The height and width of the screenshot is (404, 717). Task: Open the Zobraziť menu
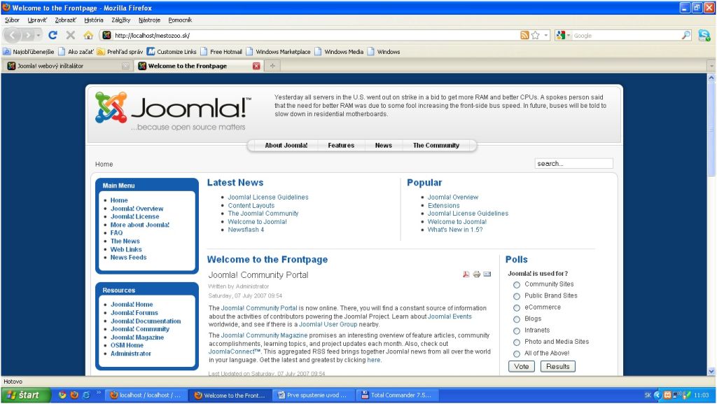(x=65, y=20)
